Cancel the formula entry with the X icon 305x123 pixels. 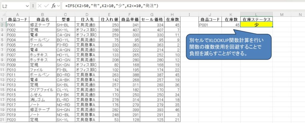pos(40,6)
